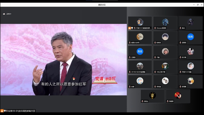
Task: Select the golden microphone avatar tile
Action: [x=153, y=96]
